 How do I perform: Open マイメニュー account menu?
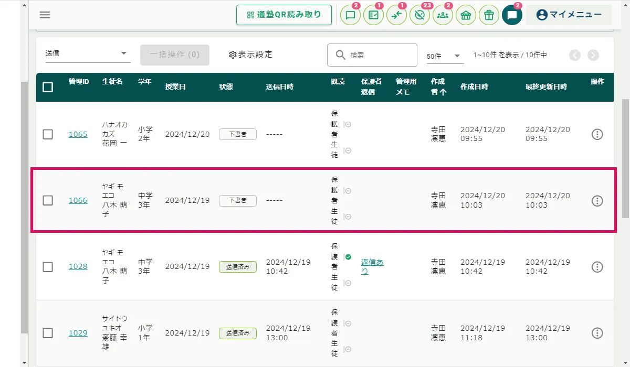pyautogui.click(x=569, y=15)
